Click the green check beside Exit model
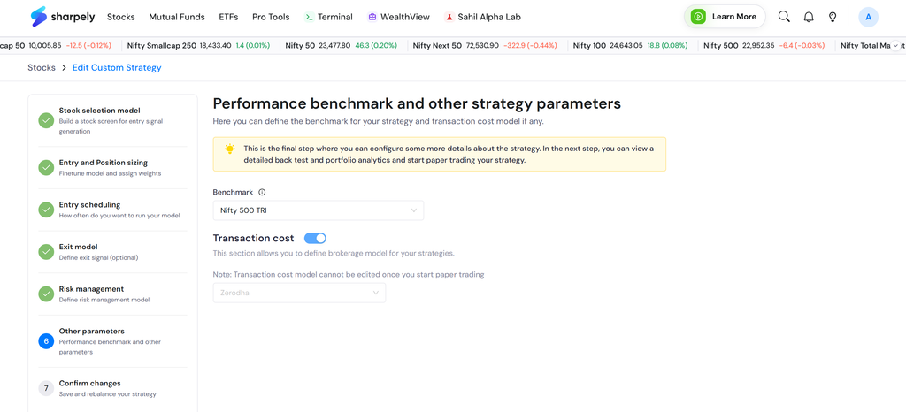This screenshot has height=412, width=906. click(46, 252)
